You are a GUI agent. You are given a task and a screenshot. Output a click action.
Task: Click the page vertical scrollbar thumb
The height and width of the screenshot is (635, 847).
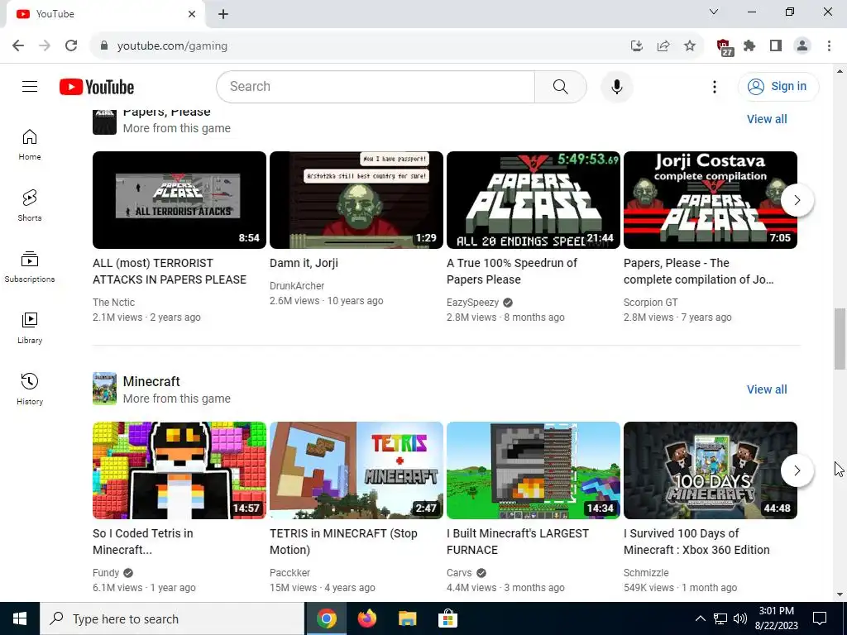840,338
